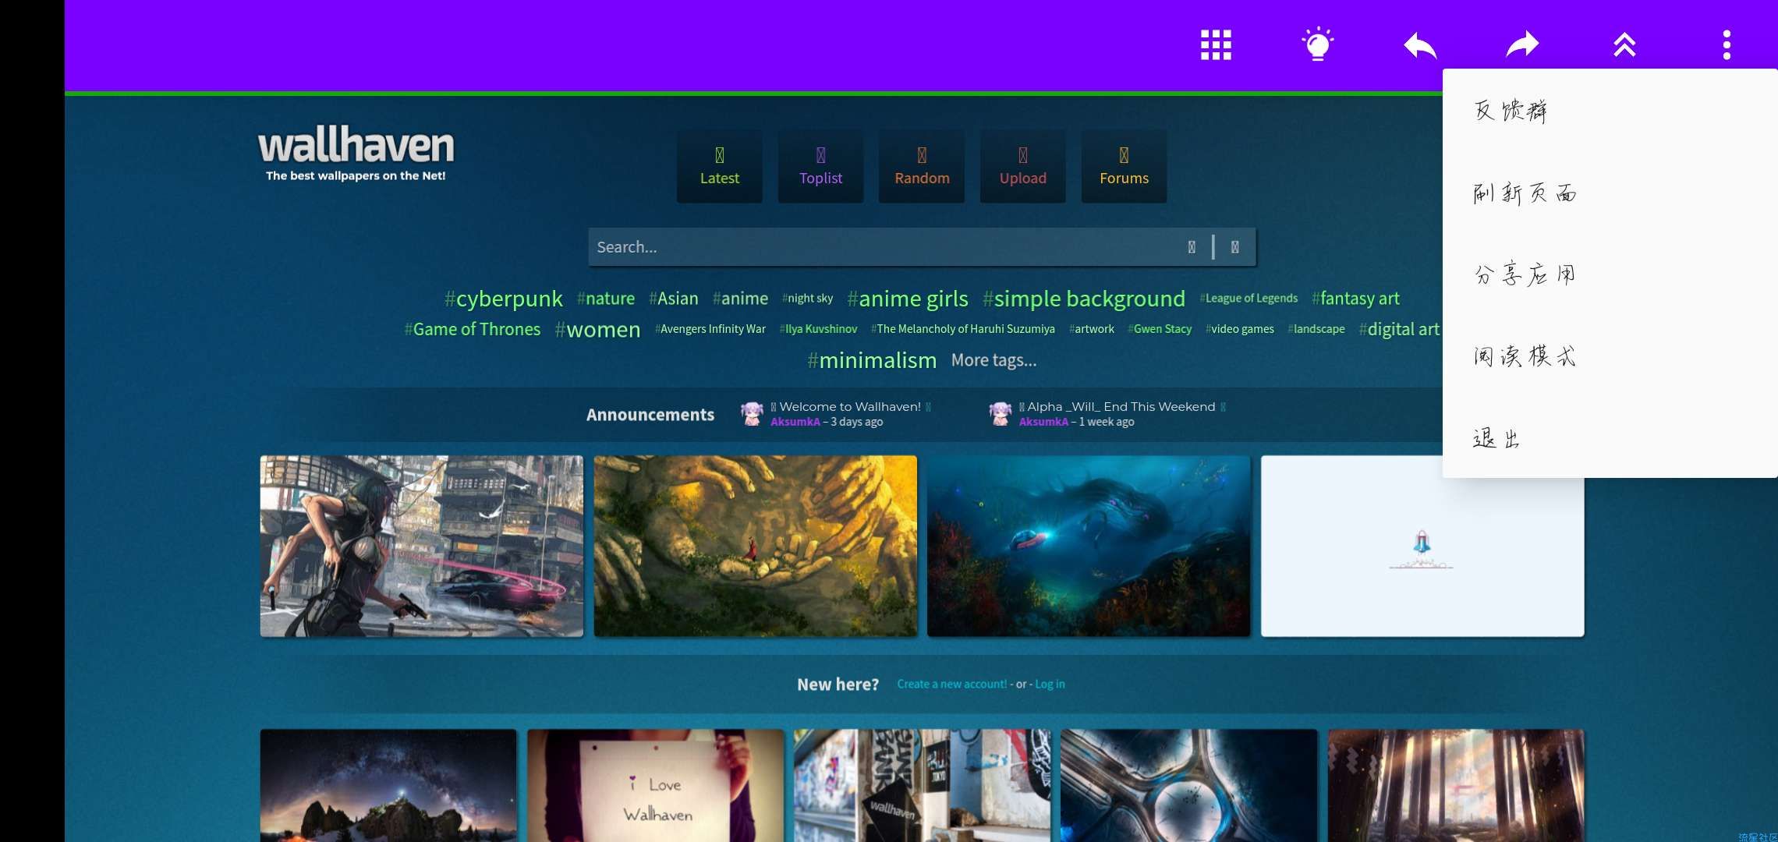Viewport: 1778px width, 842px height.
Task: Open the #cyberpunk tag
Action: coord(503,299)
